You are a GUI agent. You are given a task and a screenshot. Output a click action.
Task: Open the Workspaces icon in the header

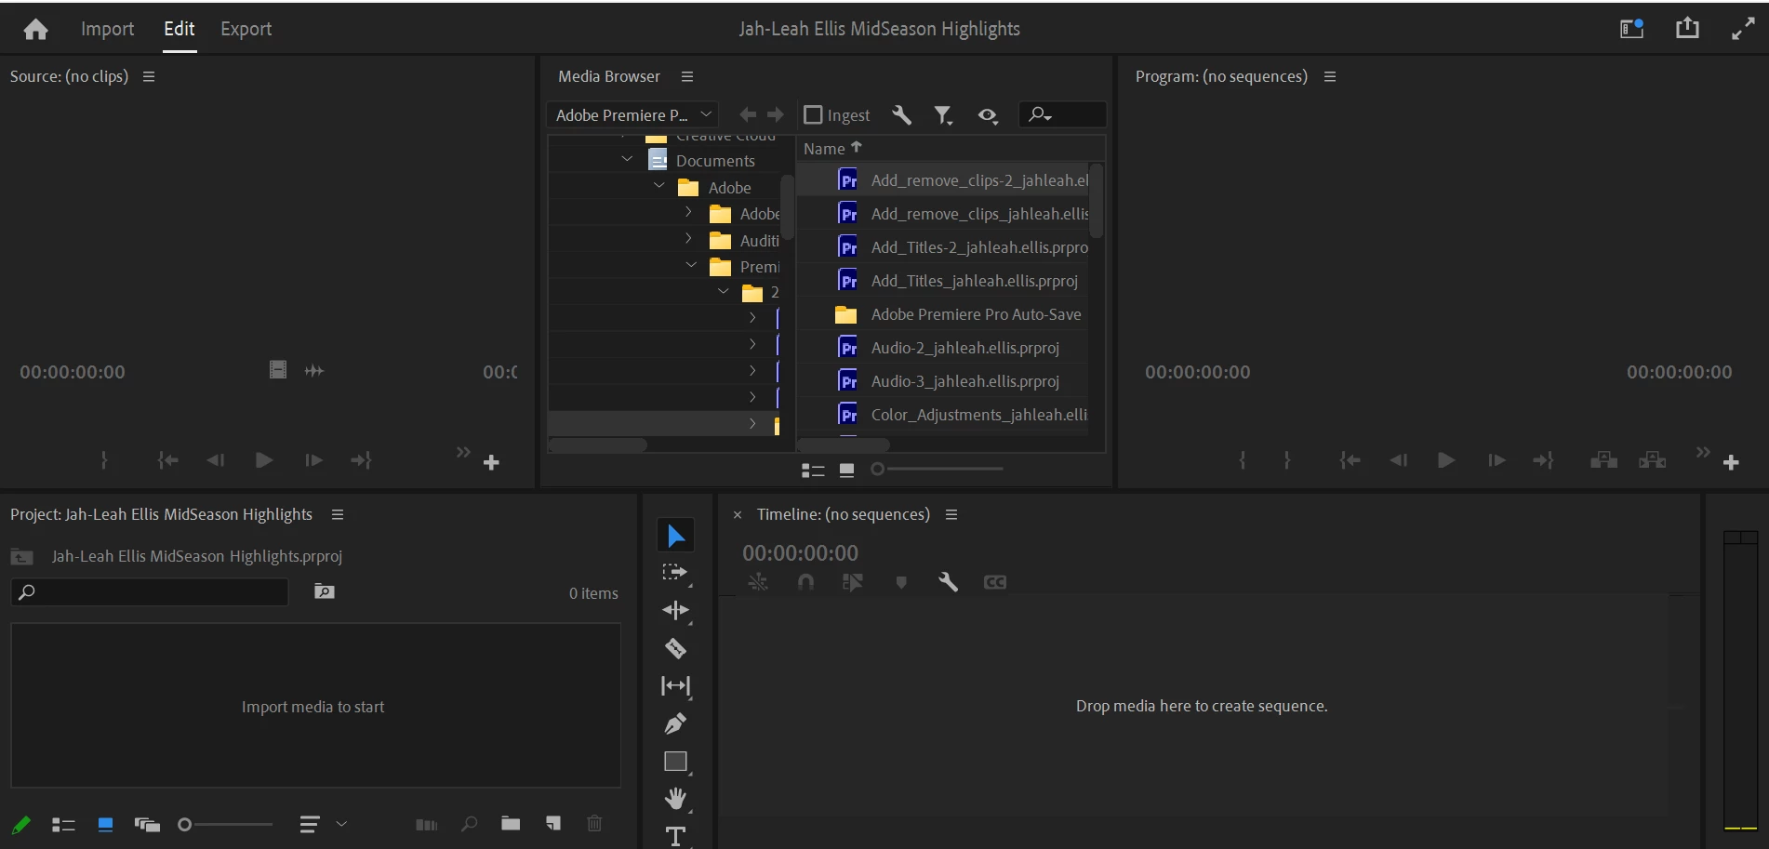1631,29
